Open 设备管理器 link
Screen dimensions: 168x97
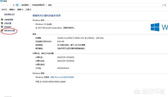(9, 20)
